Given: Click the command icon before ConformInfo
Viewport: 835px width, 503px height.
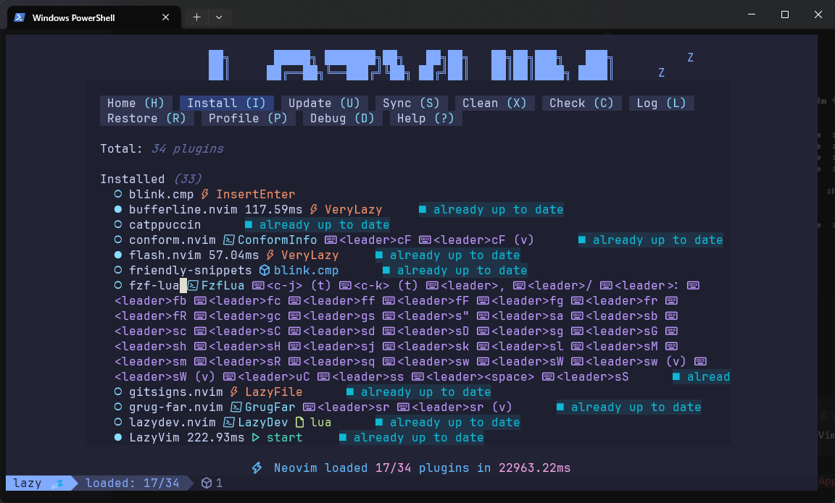Looking at the screenshot, I should click(x=229, y=240).
